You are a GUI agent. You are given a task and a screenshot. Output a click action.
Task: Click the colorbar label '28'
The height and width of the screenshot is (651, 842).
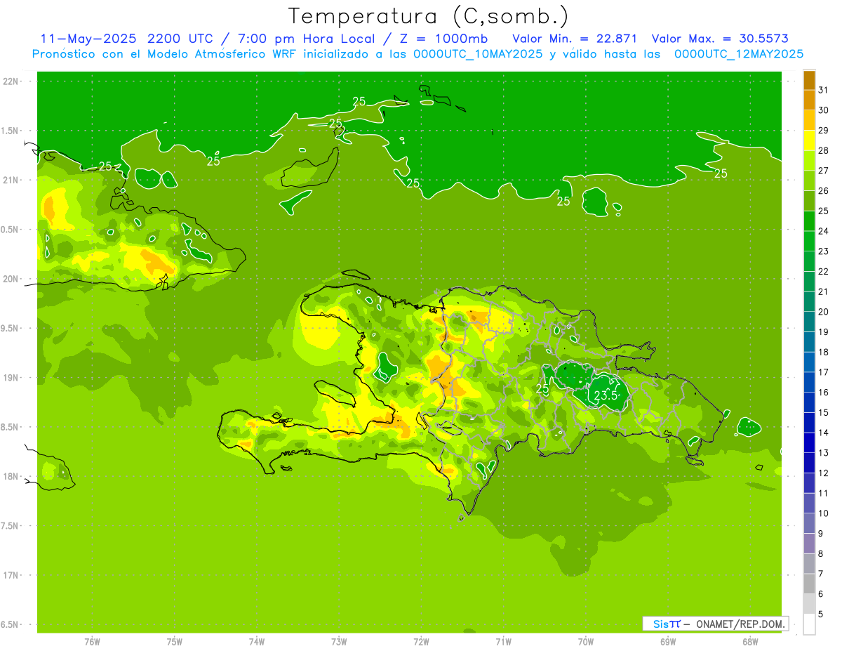coord(824,150)
